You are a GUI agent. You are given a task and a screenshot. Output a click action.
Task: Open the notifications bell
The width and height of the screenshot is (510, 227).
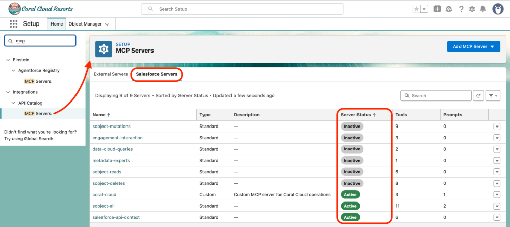(483, 9)
